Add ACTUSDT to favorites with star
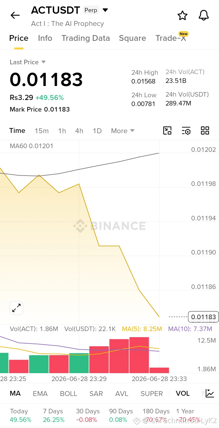 182,15
